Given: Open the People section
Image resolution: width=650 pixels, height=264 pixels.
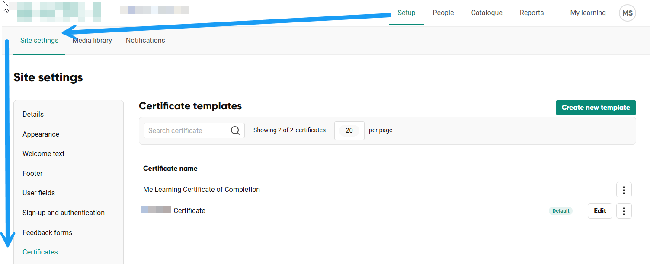Looking at the screenshot, I should (x=443, y=13).
